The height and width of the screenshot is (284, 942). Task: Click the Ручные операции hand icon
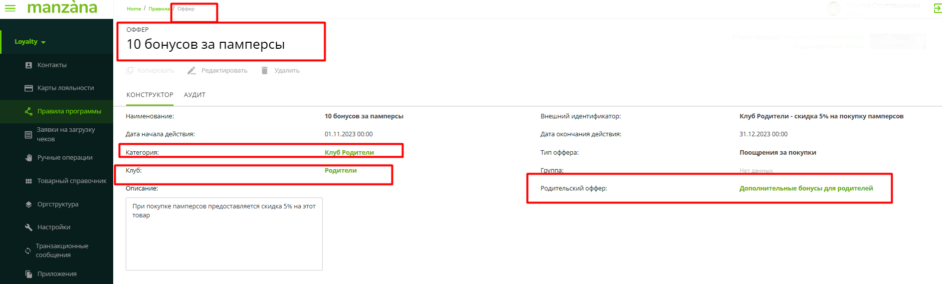(28, 158)
